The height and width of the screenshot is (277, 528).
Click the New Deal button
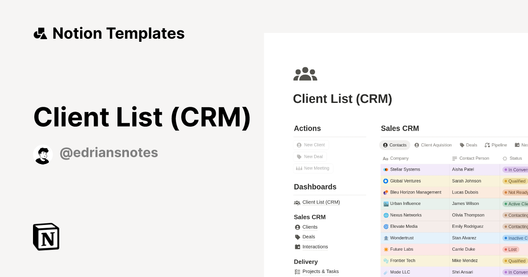tap(310, 157)
